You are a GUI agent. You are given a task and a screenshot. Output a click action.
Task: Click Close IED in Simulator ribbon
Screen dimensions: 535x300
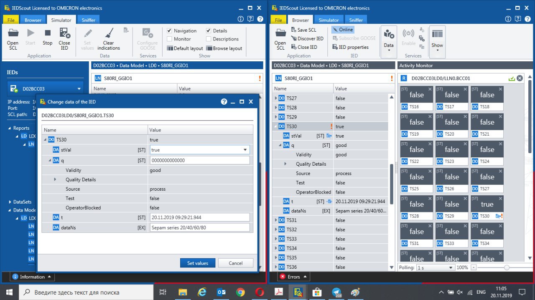[64, 39]
